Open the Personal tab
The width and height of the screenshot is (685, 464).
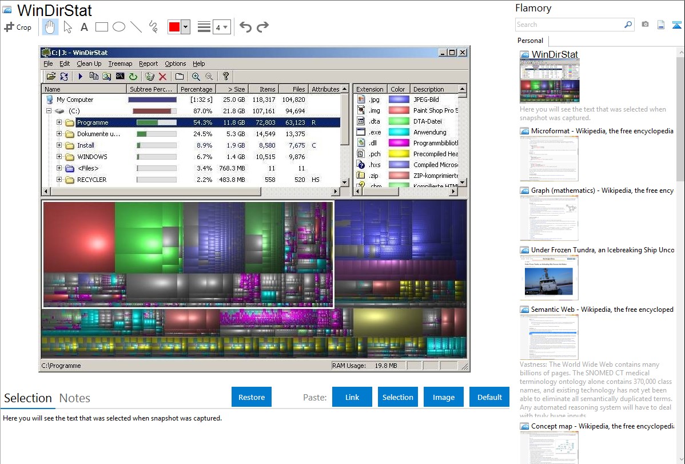[530, 41]
